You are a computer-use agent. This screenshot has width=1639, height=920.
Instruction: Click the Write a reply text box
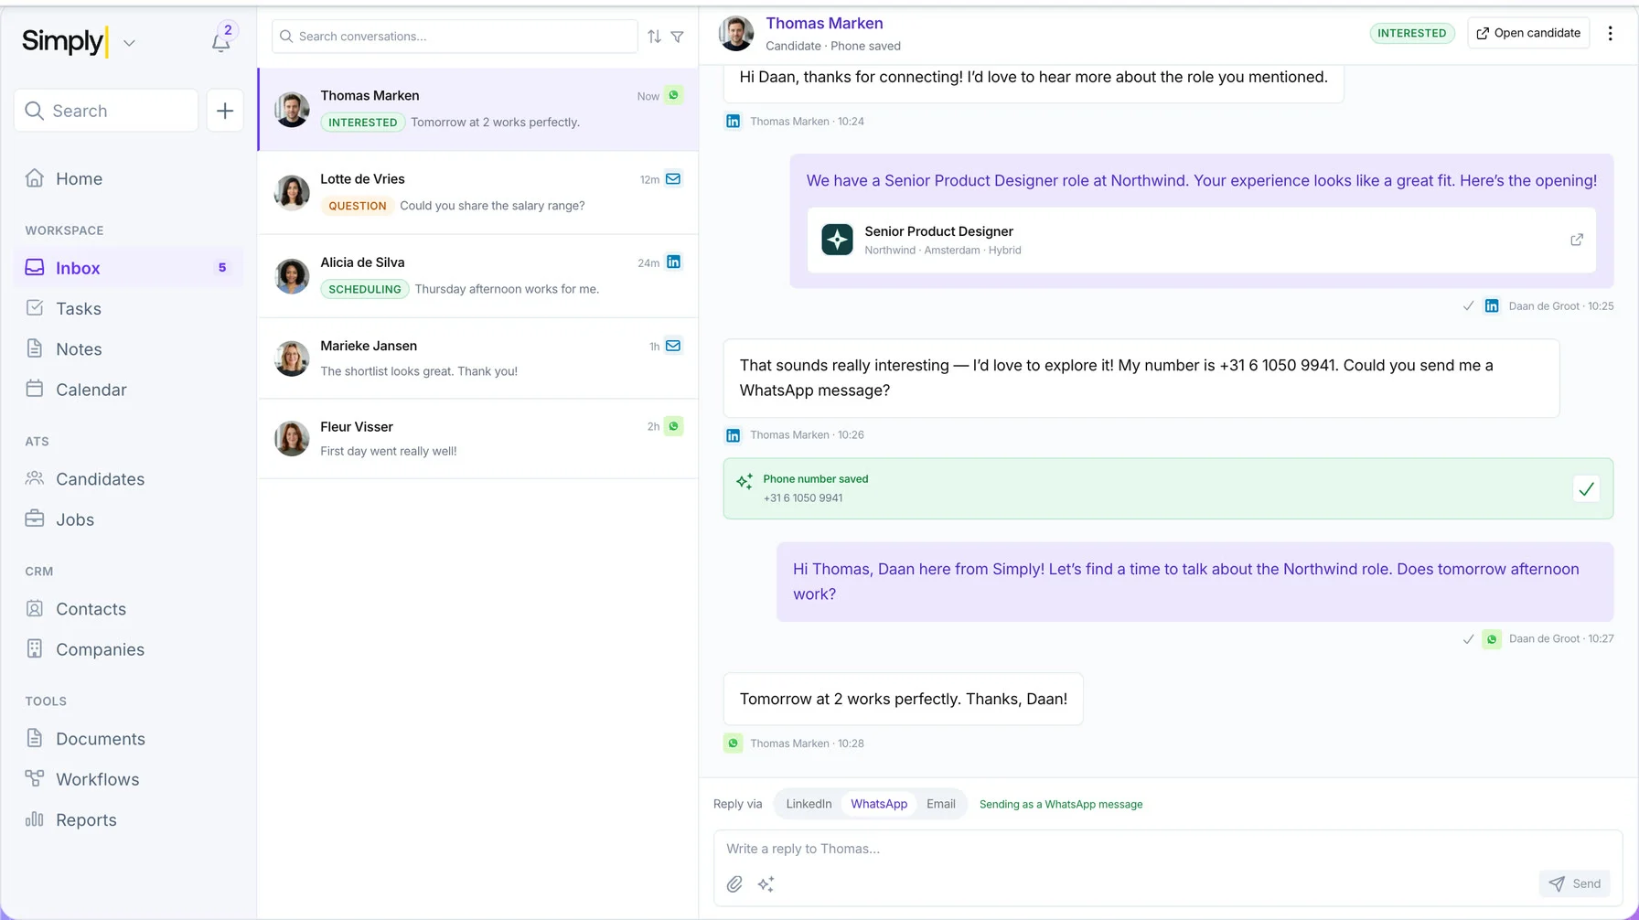pos(1168,849)
